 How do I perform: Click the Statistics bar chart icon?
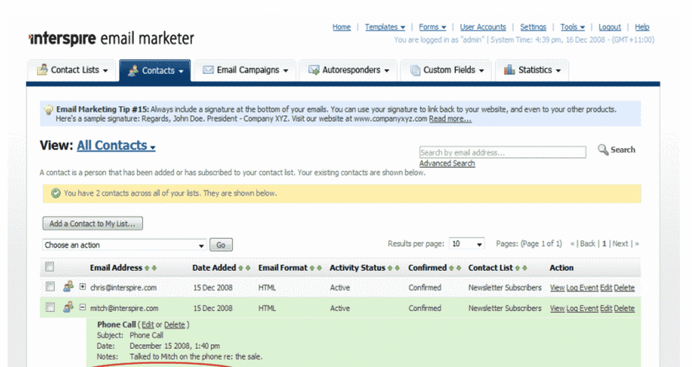tap(510, 70)
